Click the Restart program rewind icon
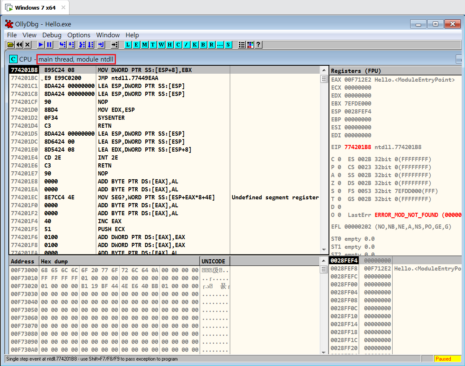This screenshot has width=465, height=366. tap(19, 45)
